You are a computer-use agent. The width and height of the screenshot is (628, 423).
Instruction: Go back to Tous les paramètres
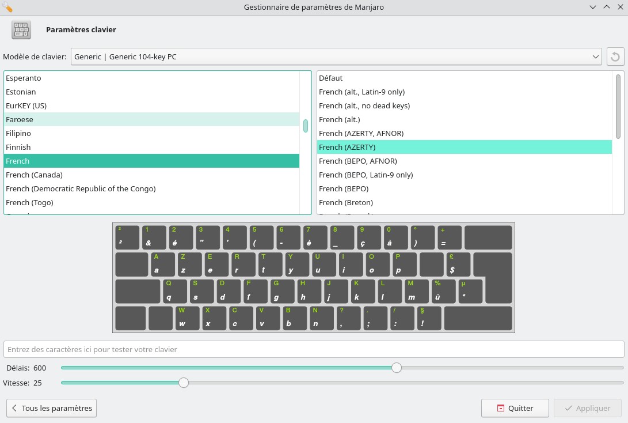pyautogui.click(x=51, y=408)
